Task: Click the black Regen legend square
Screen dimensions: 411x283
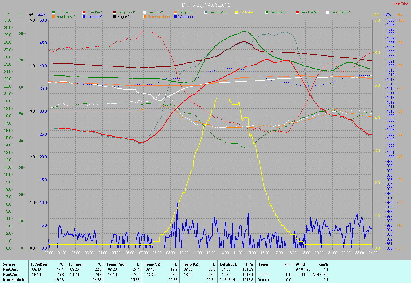Action: click(x=114, y=16)
